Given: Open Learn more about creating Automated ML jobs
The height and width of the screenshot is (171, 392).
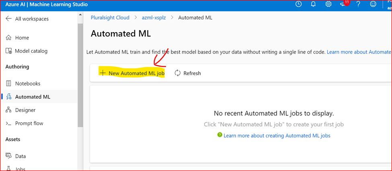Looking at the screenshot, I should click(277, 136).
